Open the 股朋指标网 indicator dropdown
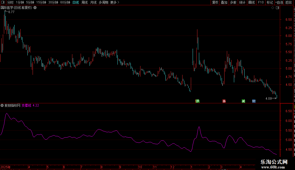 point(2,105)
